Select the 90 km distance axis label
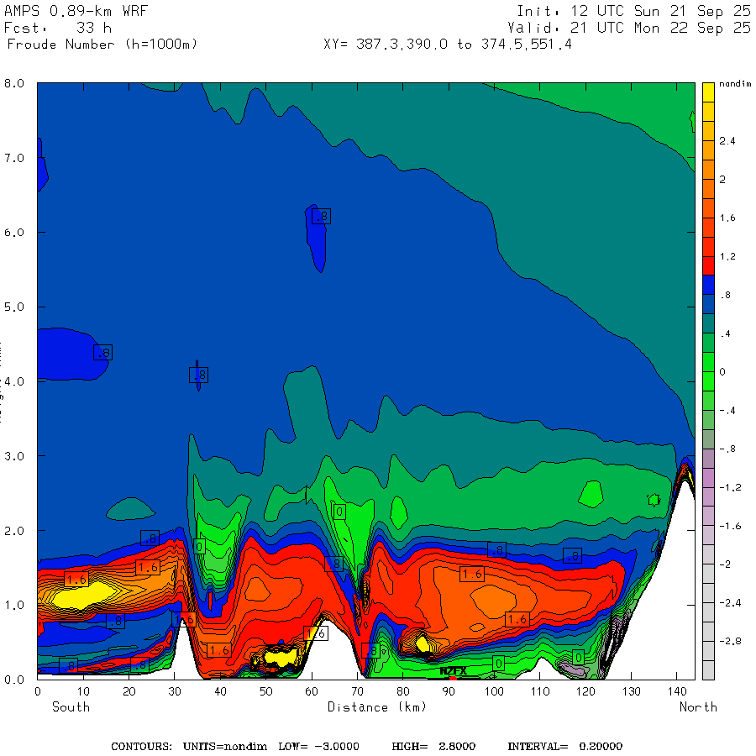Viewport: 756px width, 756px height. [449, 691]
